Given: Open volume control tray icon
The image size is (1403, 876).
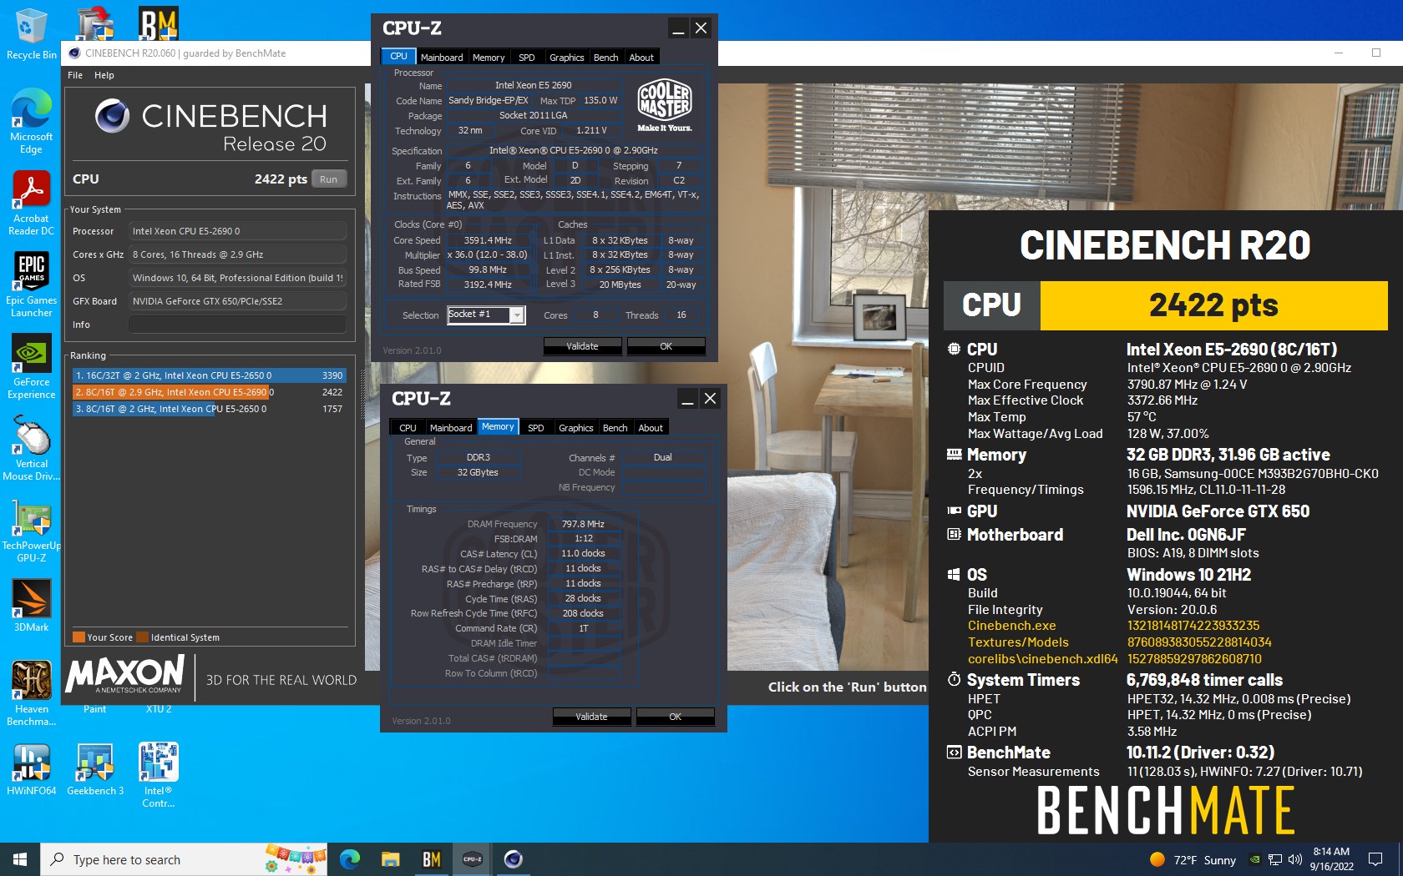Looking at the screenshot, I should [x=1295, y=860].
